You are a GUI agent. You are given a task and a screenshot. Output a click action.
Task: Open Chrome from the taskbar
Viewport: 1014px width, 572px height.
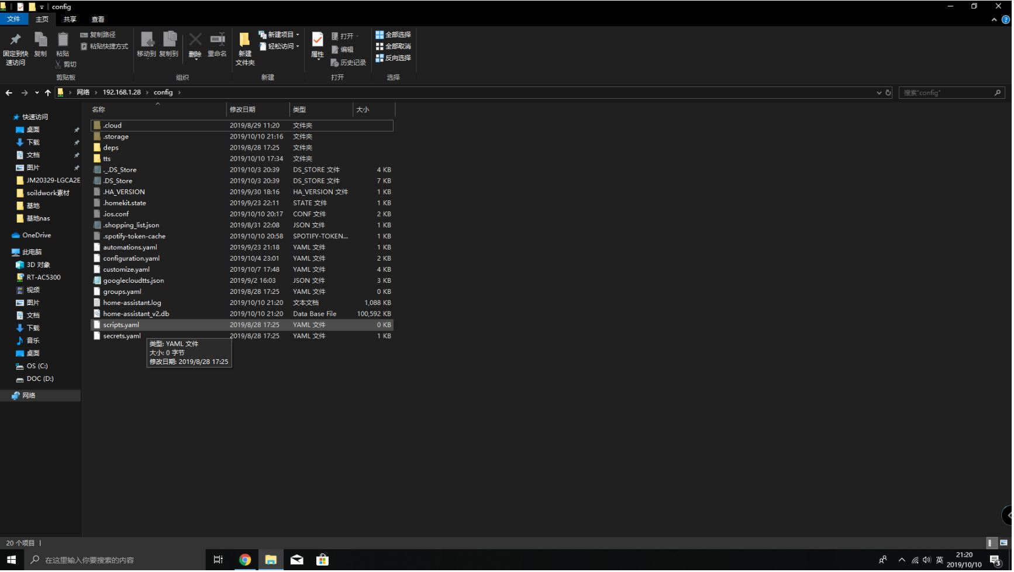coord(245,560)
